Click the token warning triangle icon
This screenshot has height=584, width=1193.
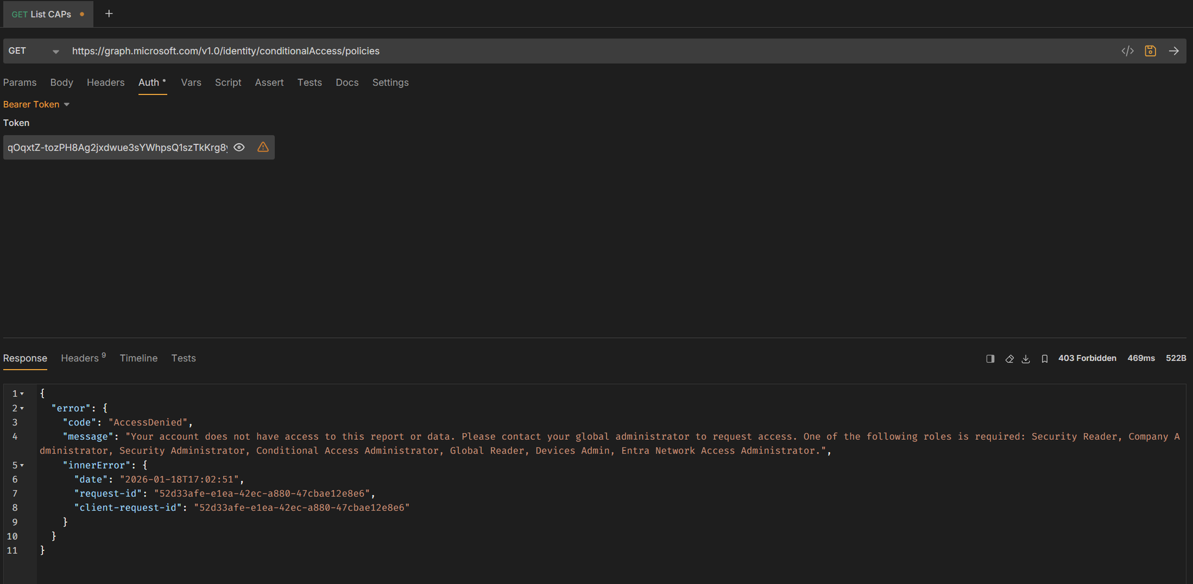click(x=263, y=147)
